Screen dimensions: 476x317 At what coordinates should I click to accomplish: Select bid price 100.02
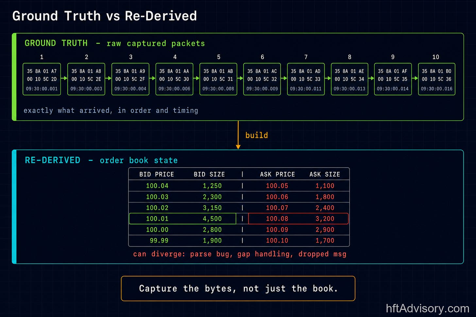point(157,208)
